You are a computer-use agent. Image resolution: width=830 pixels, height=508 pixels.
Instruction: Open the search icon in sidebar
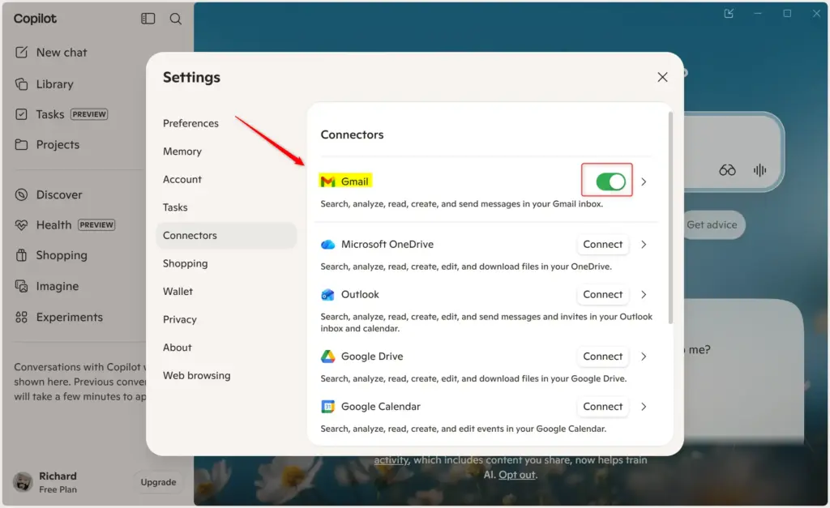[176, 19]
